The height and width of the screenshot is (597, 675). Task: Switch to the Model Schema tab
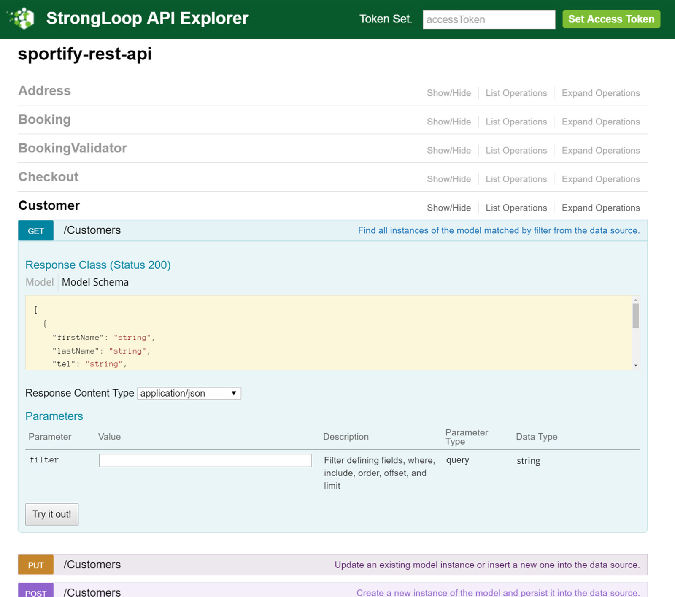95,282
